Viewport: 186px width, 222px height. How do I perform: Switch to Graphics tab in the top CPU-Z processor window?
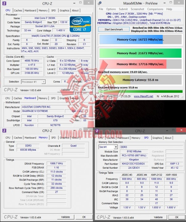pyautogui.click(x=64, y=10)
